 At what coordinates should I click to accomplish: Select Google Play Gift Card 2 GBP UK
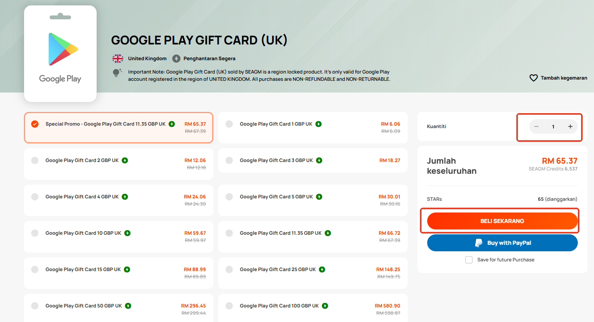point(118,164)
